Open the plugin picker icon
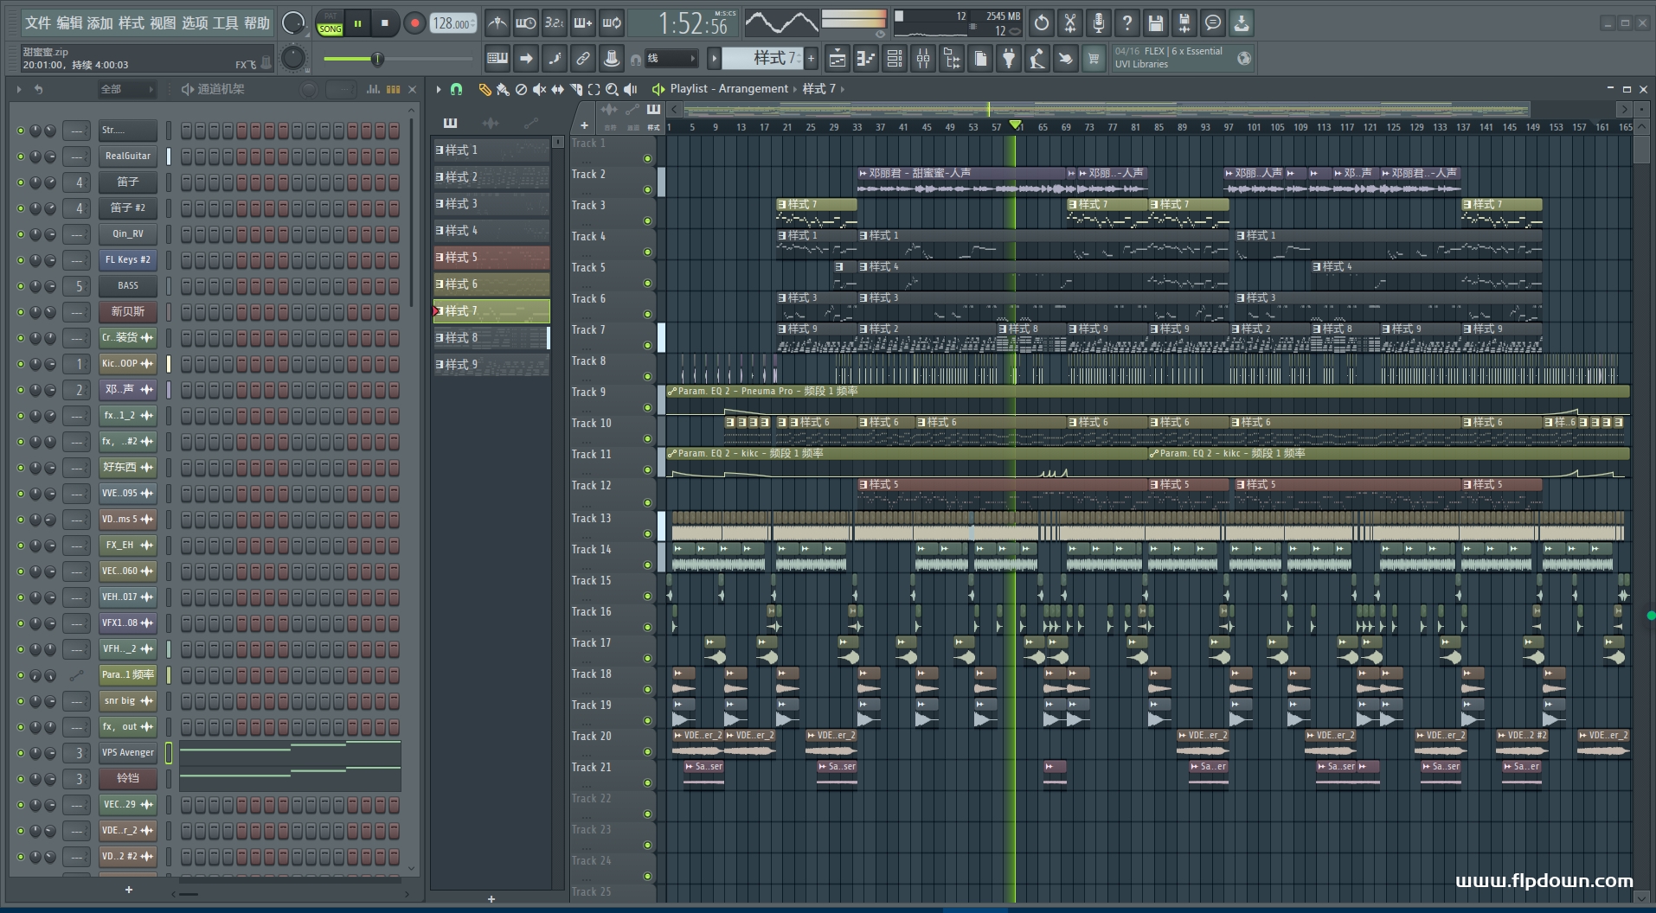Viewport: 1656px width, 913px height. (x=1009, y=59)
